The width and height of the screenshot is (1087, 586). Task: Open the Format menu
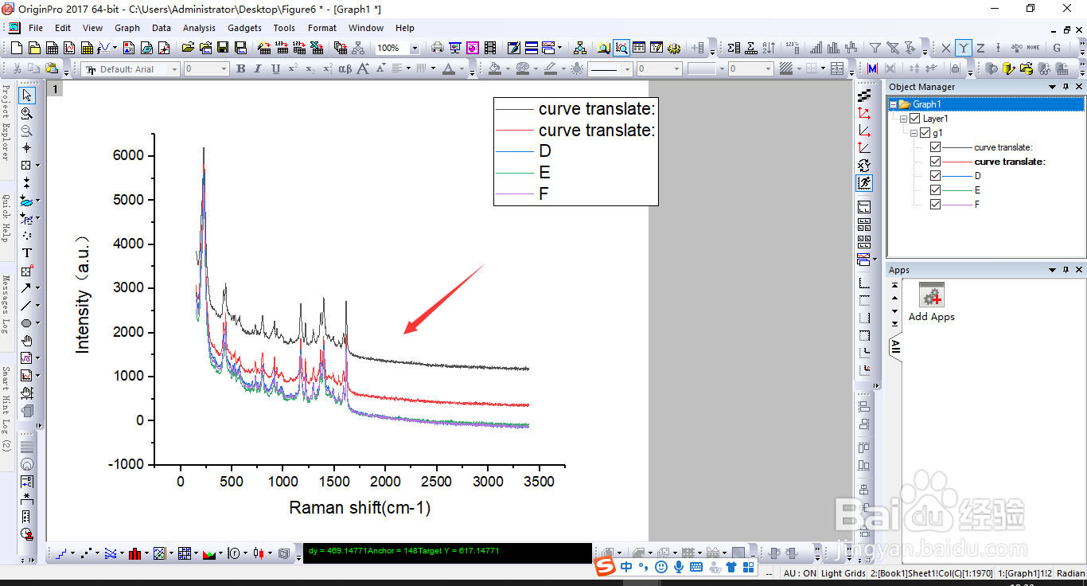(322, 28)
